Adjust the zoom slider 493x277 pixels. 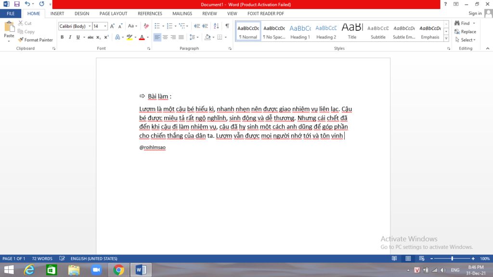pyautogui.click(x=452, y=258)
